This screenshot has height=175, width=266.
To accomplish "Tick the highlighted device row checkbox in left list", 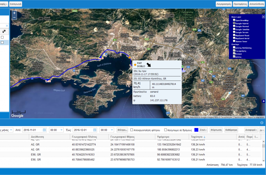I will [x=2, y=42].
